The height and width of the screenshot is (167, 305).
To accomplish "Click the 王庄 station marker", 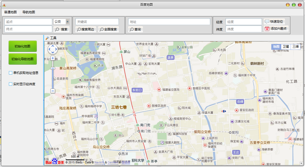I will [x=236, y=152].
